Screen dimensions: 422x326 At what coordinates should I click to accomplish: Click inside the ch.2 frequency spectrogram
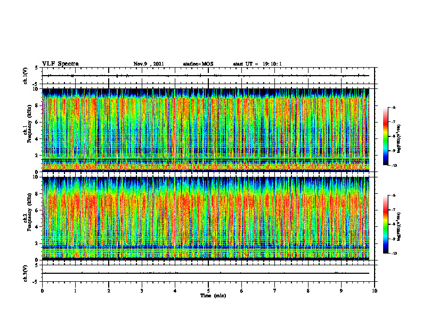(x=206, y=218)
